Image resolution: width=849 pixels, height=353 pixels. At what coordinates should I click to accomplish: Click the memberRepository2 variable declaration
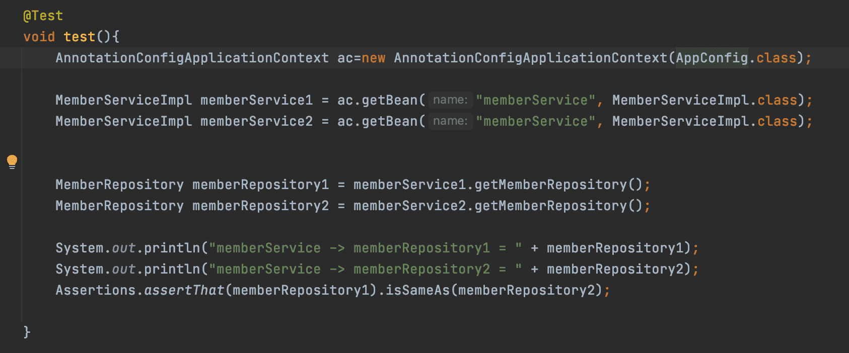click(x=260, y=206)
